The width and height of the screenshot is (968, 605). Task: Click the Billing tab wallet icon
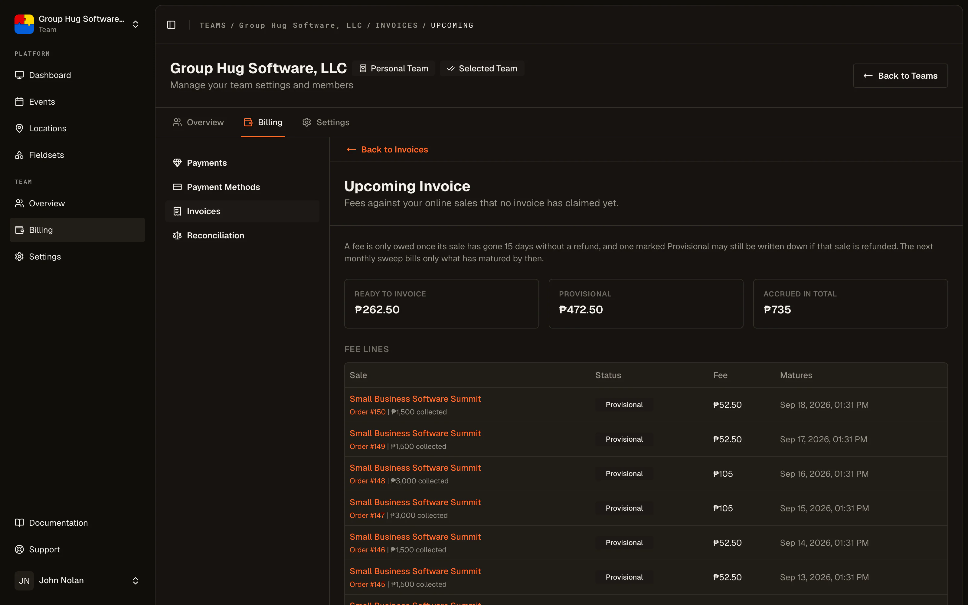pos(248,122)
